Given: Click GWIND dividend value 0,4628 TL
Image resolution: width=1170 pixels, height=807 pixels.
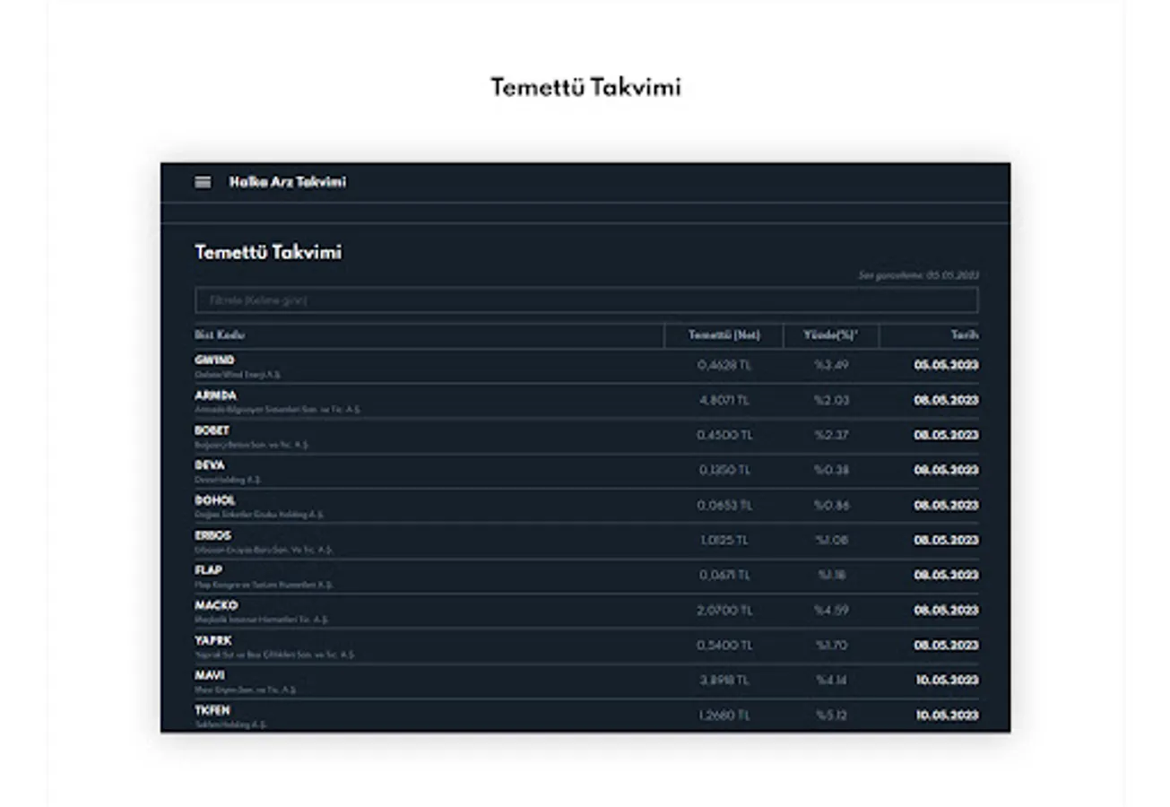Looking at the screenshot, I should 724,365.
